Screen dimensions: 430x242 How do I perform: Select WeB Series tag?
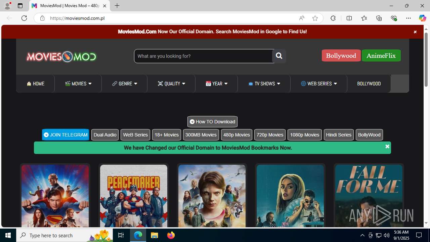tap(135, 135)
